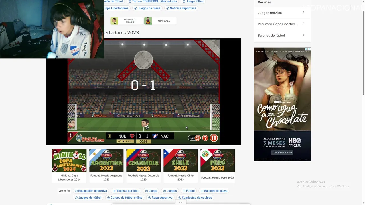Click the Fútbol tag

189,191
